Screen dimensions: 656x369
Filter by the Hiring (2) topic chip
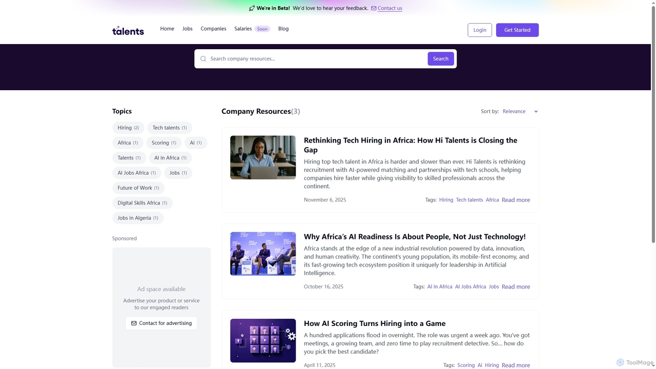click(128, 128)
